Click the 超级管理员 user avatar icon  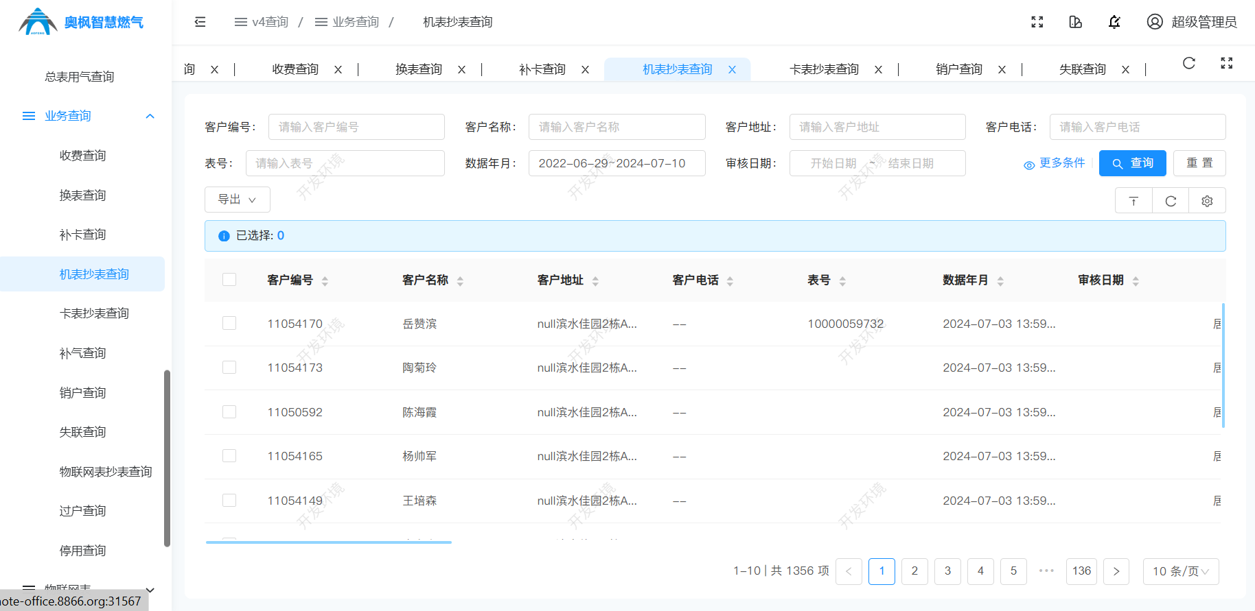coord(1155,22)
